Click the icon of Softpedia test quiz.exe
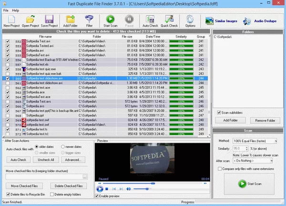The height and width of the screenshot is (206, 286). [24, 69]
